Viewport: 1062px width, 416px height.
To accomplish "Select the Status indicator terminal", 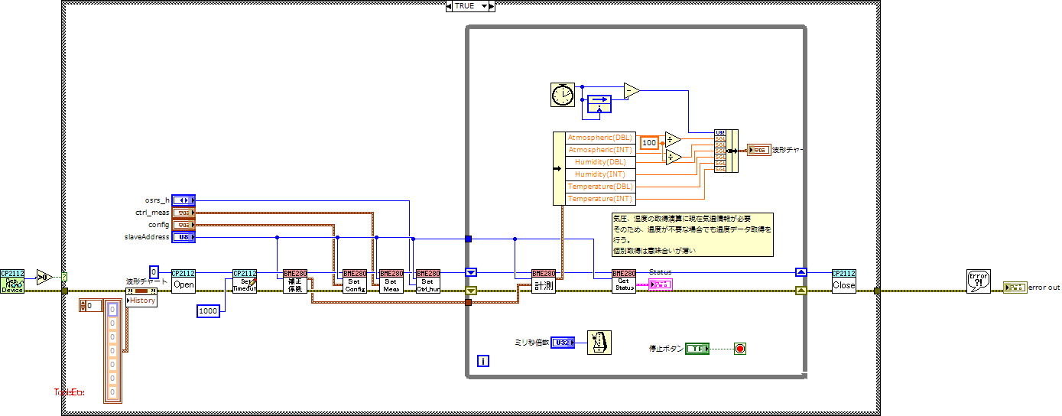I will click(660, 284).
